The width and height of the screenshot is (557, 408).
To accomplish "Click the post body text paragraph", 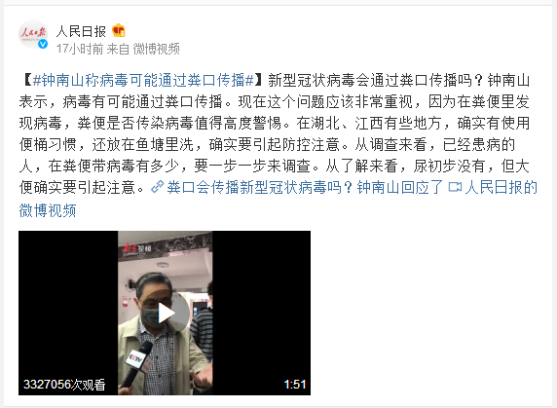I will [275, 133].
